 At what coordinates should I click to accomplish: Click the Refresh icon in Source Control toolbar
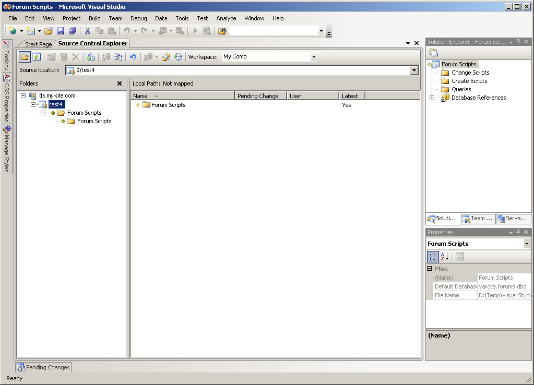click(37, 57)
